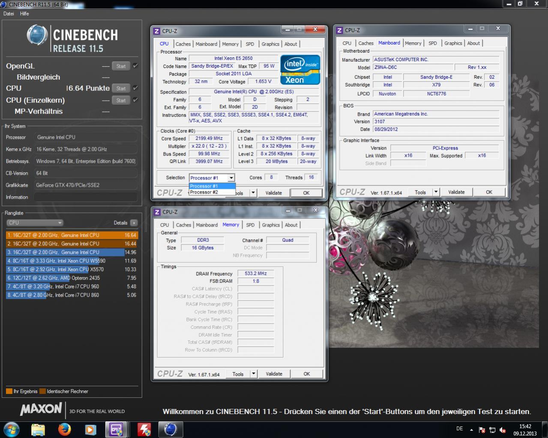Open the Datei menu
Image resolution: width=548 pixels, height=438 pixels.
click(x=9, y=14)
